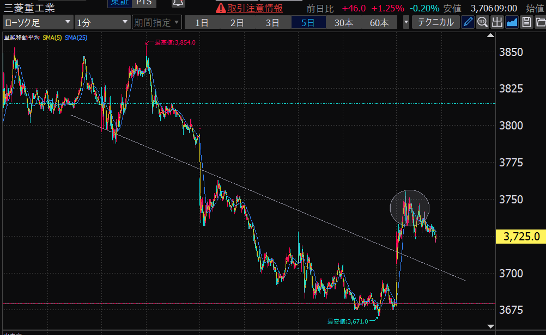Open the ローソク足 chart type dropdown

point(38,22)
